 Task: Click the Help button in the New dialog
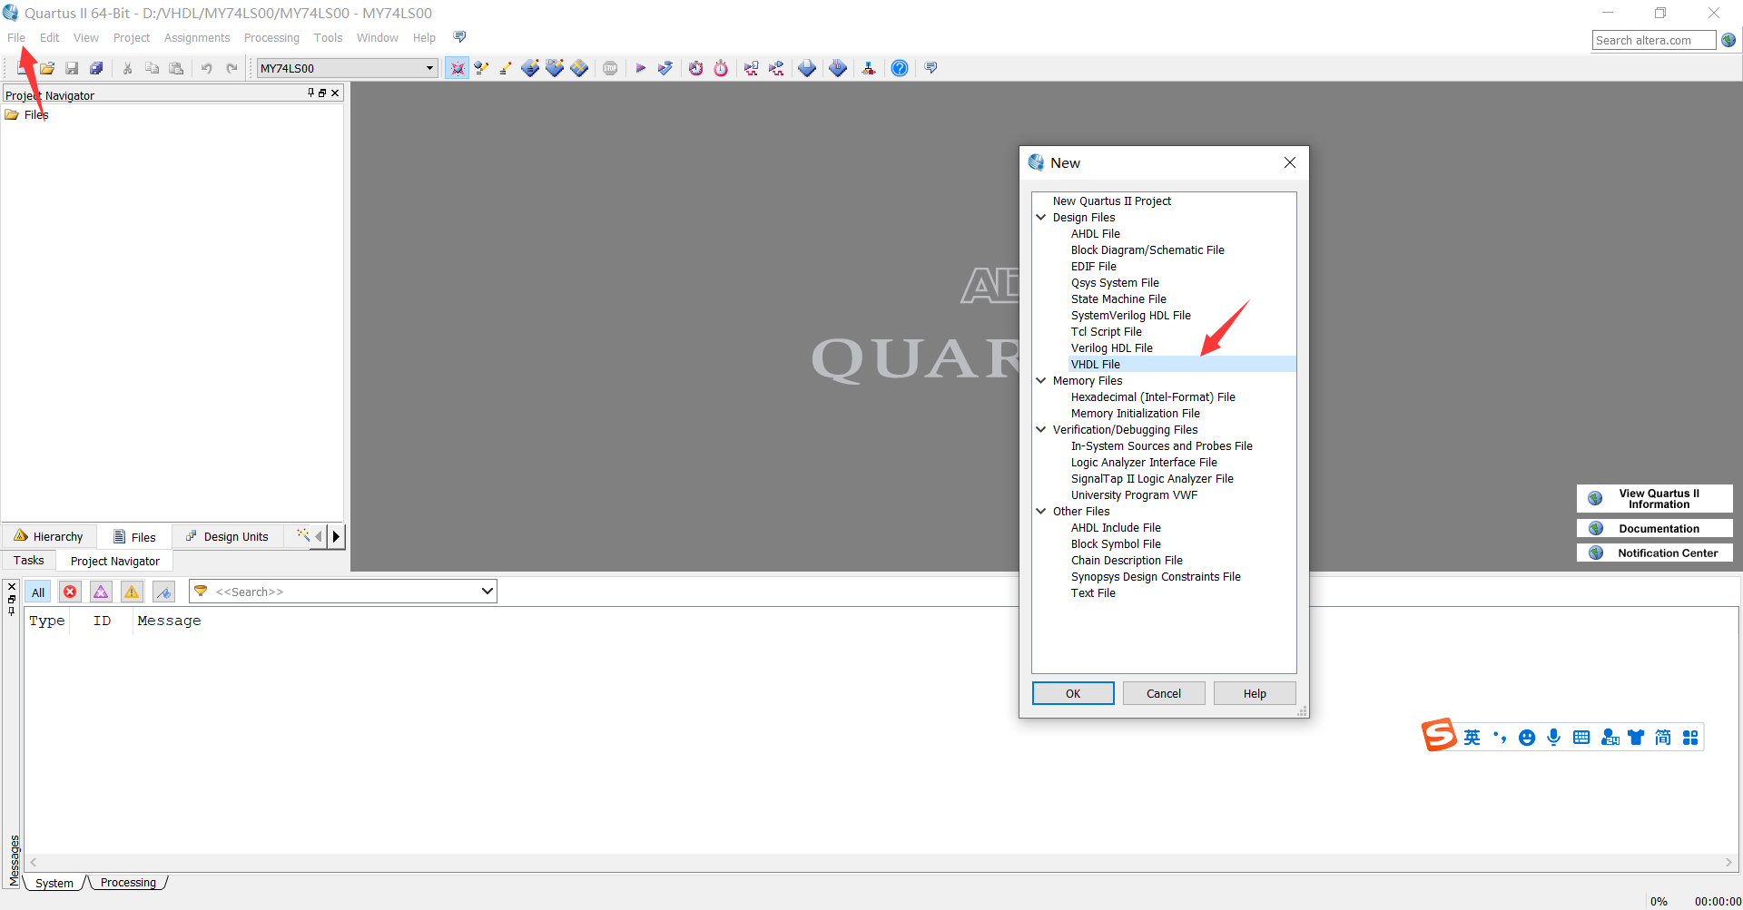tap(1255, 693)
